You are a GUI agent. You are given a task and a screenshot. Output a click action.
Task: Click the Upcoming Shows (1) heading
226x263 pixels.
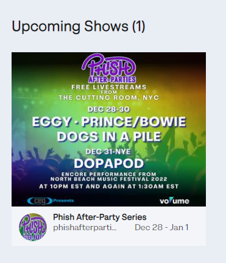tap(79, 26)
